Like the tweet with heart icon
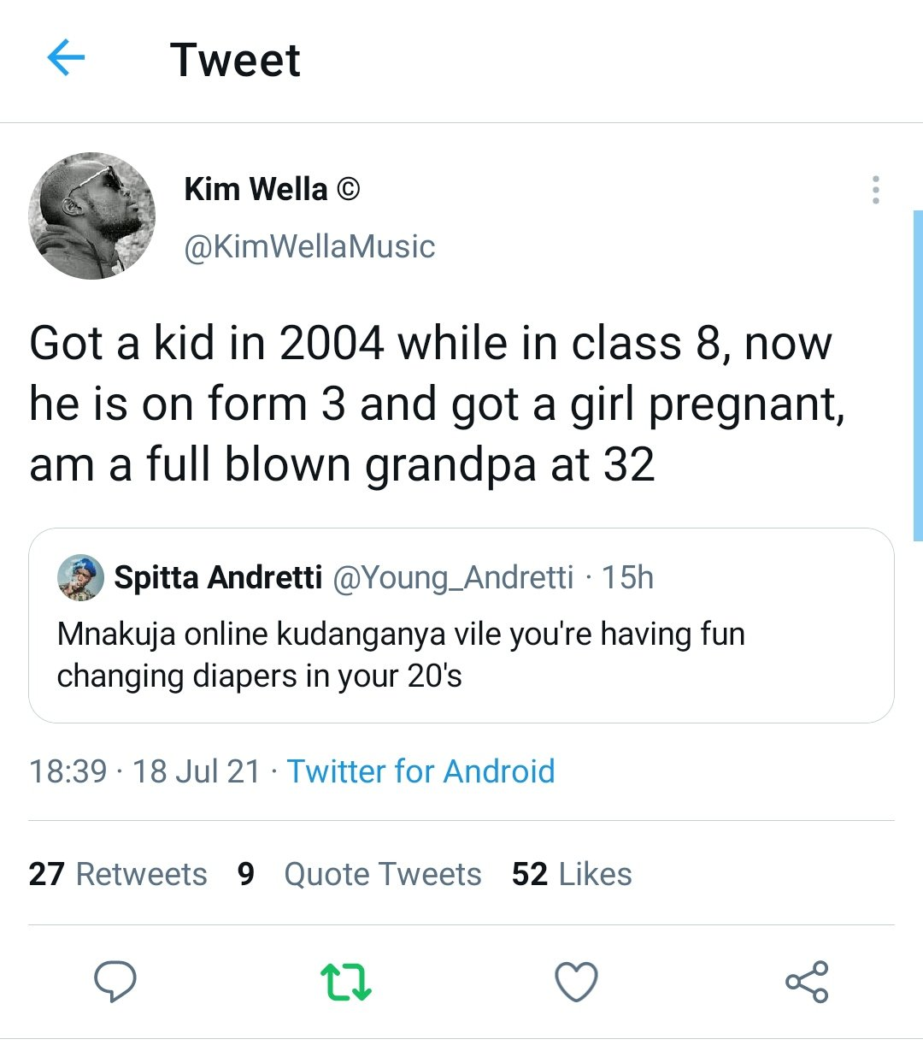This screenshot has width=923, height=1051. (x=576, y=982)
